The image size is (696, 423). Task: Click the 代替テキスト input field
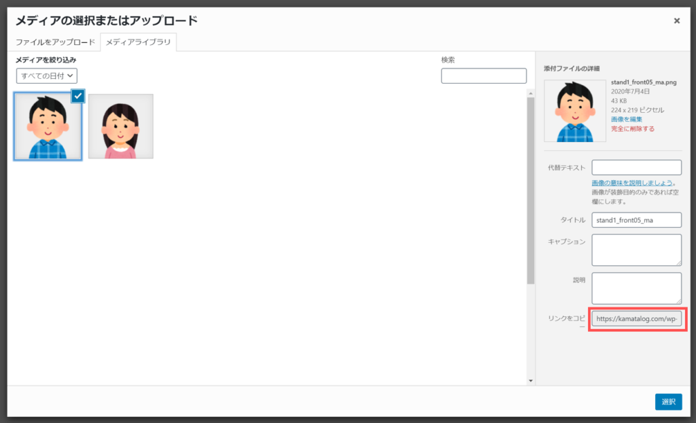tap(636, 167)
